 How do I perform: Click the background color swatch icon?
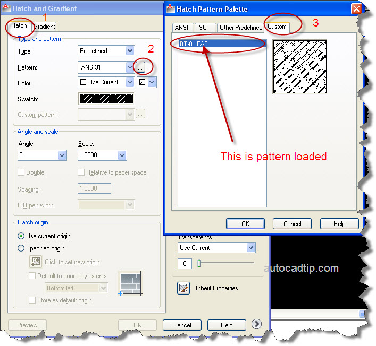click(142, 82)
